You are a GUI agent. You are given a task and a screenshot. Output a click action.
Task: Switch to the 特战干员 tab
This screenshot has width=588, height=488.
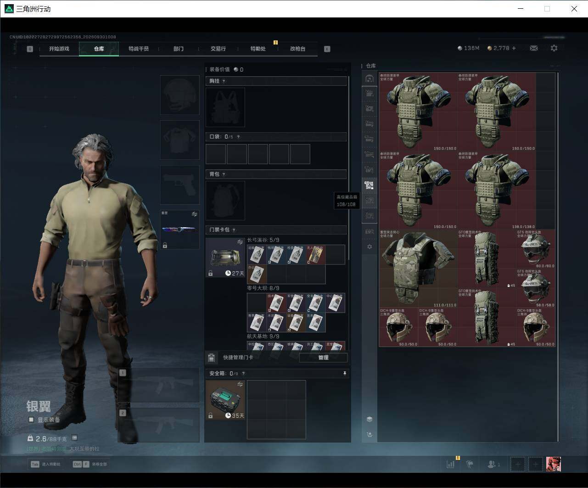point(139,49)
